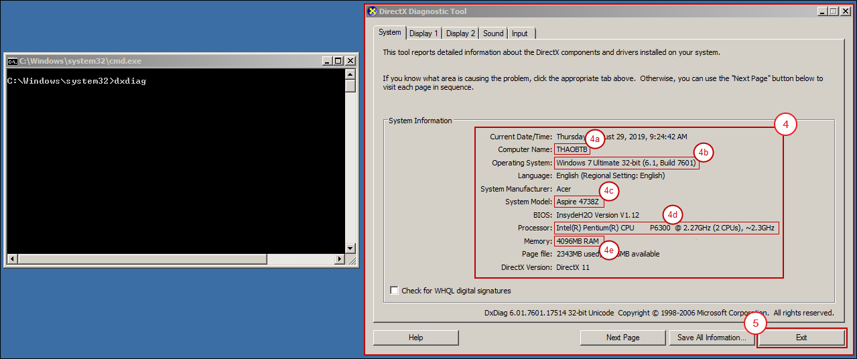Image resolution: width=857 pixels, height=359 pixels.
Task: Minimize the cmd.exe window
Action: (328, 61)
